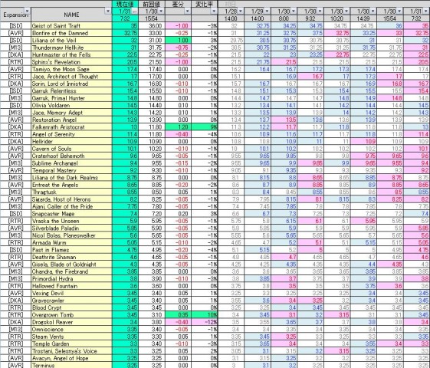Open the filter dropdown under 変化率 header
430x368 pixels.
click(x=214, y=11)
